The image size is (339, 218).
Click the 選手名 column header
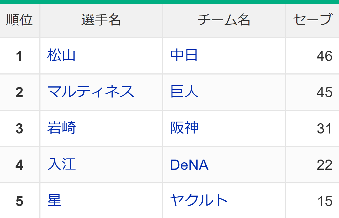tap(101, 20)
